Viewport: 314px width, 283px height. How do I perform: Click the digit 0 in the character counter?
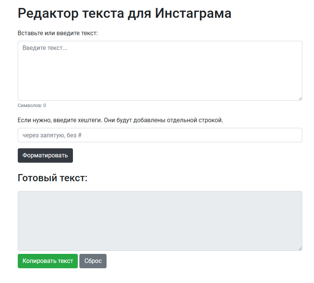click(45, 106)
